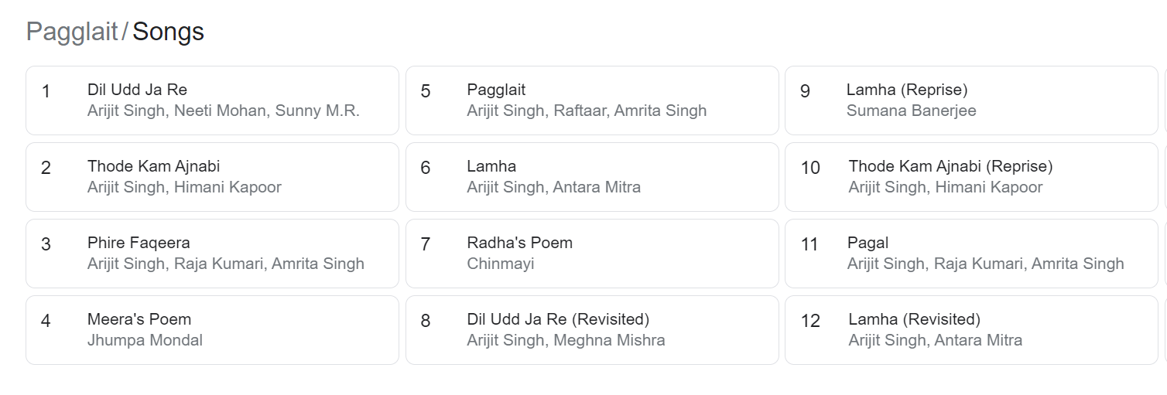Open Lamha (Revisited) song card
Image resolution: width=1167 pixels, height=395 pixels.
971,330
